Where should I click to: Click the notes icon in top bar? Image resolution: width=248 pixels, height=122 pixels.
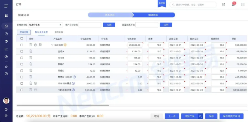(x=223, y=4)
